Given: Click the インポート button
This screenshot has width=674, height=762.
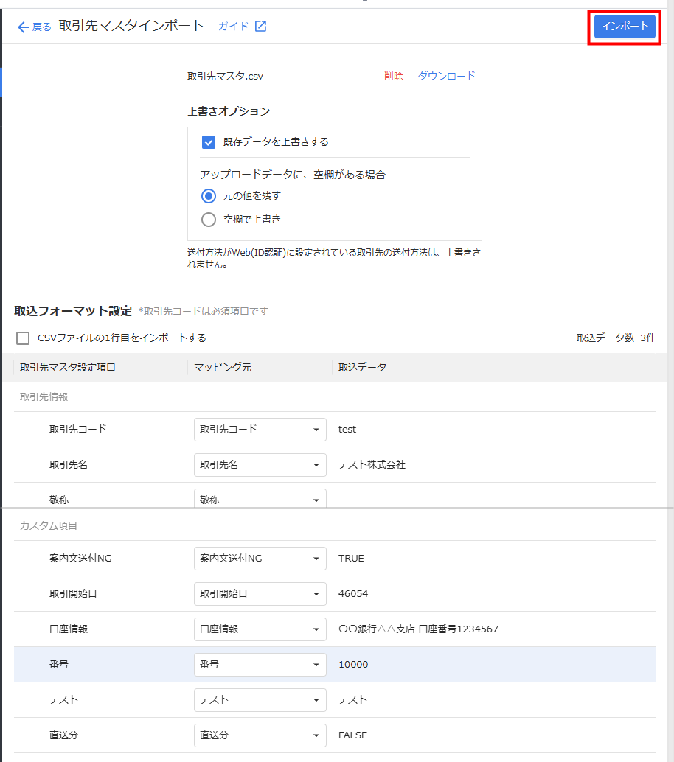Looking at the screenshot, I should click(x=624, y=27).
